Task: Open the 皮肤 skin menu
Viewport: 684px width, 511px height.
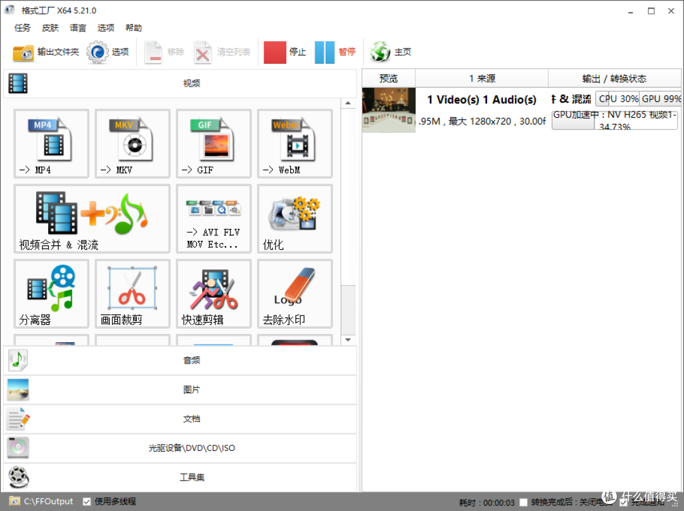Action: tap(50, 28)
